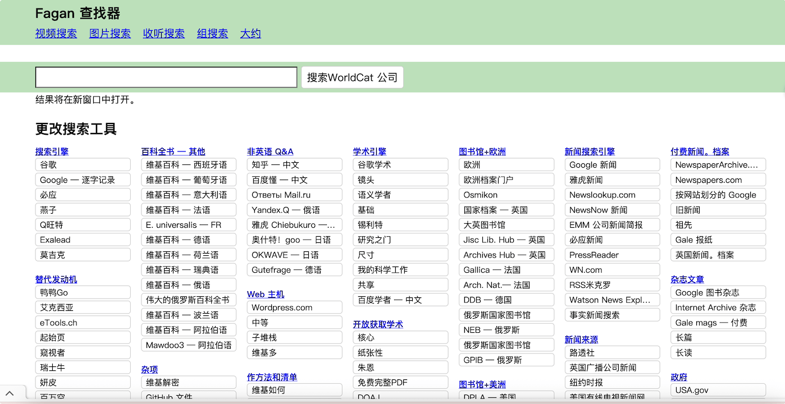785x404 pixels.
Task: Open the 视频搜索 navigation link
Action: coord(56,34)
